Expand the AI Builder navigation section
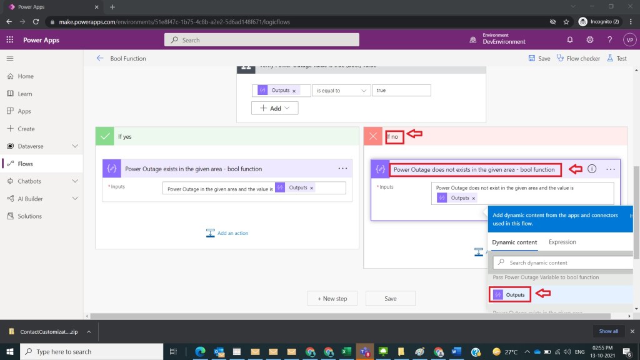Screen dimensions: 640x360 click(x=75, y=199)
